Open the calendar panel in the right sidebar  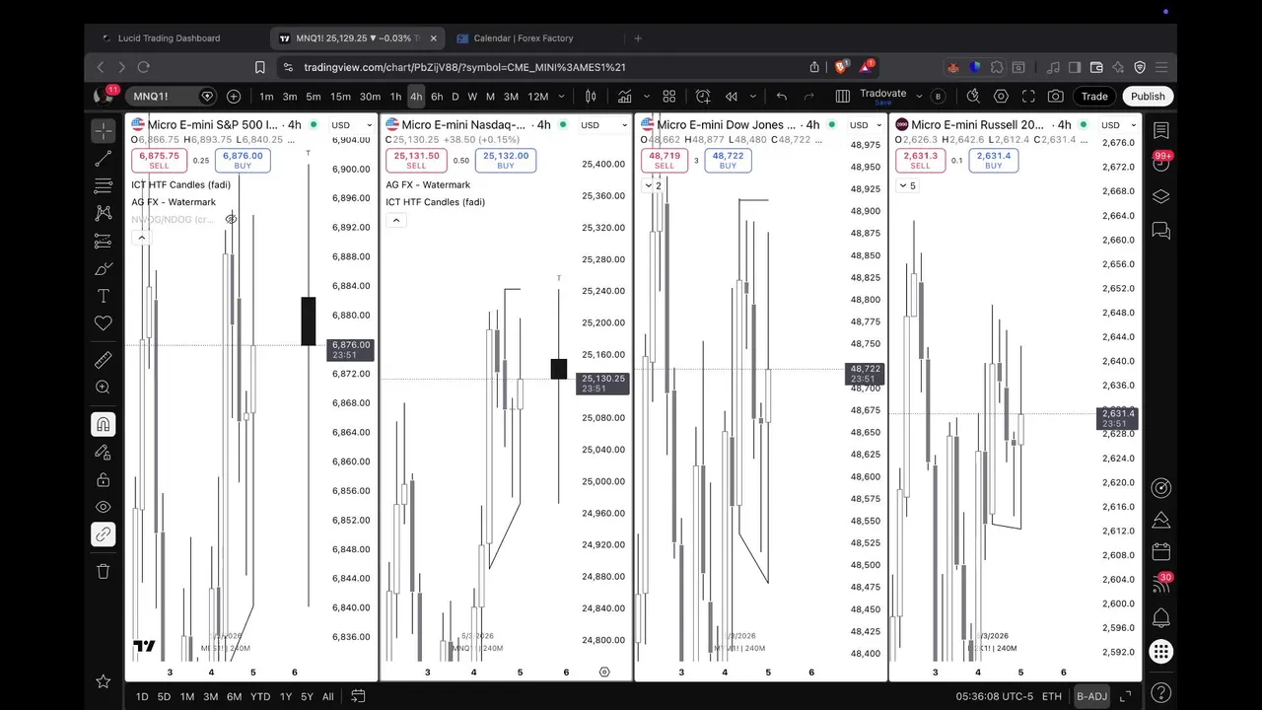pos(1161,551)
